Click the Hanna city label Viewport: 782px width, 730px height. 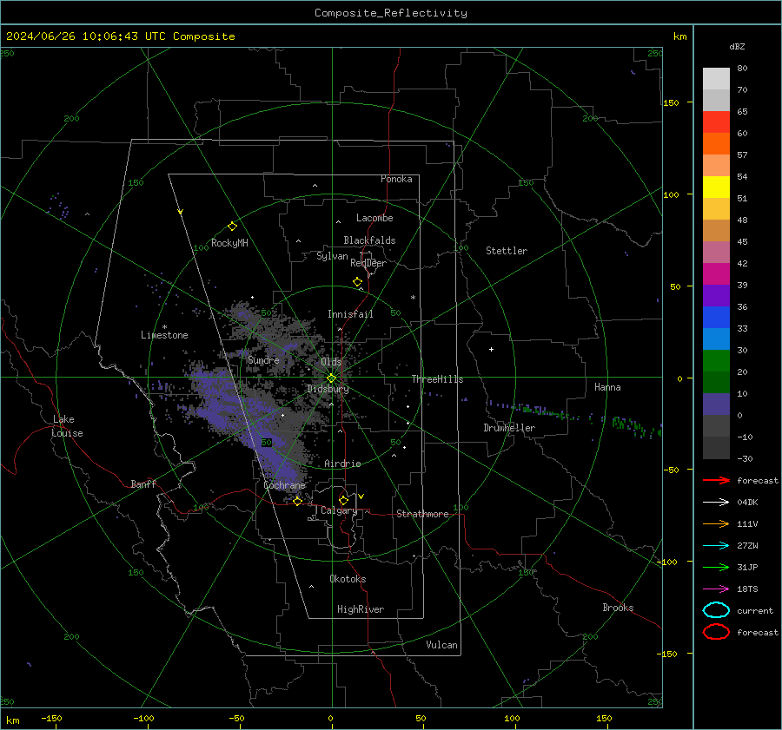point(607,387)
